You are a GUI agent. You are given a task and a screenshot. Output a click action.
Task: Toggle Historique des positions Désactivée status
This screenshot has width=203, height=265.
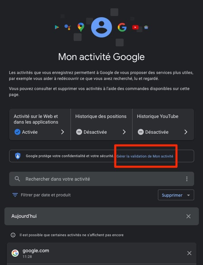pyautogui.click(x=91, y=132)
